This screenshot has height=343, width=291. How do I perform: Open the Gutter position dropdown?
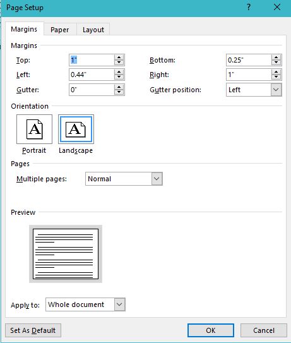276,90
